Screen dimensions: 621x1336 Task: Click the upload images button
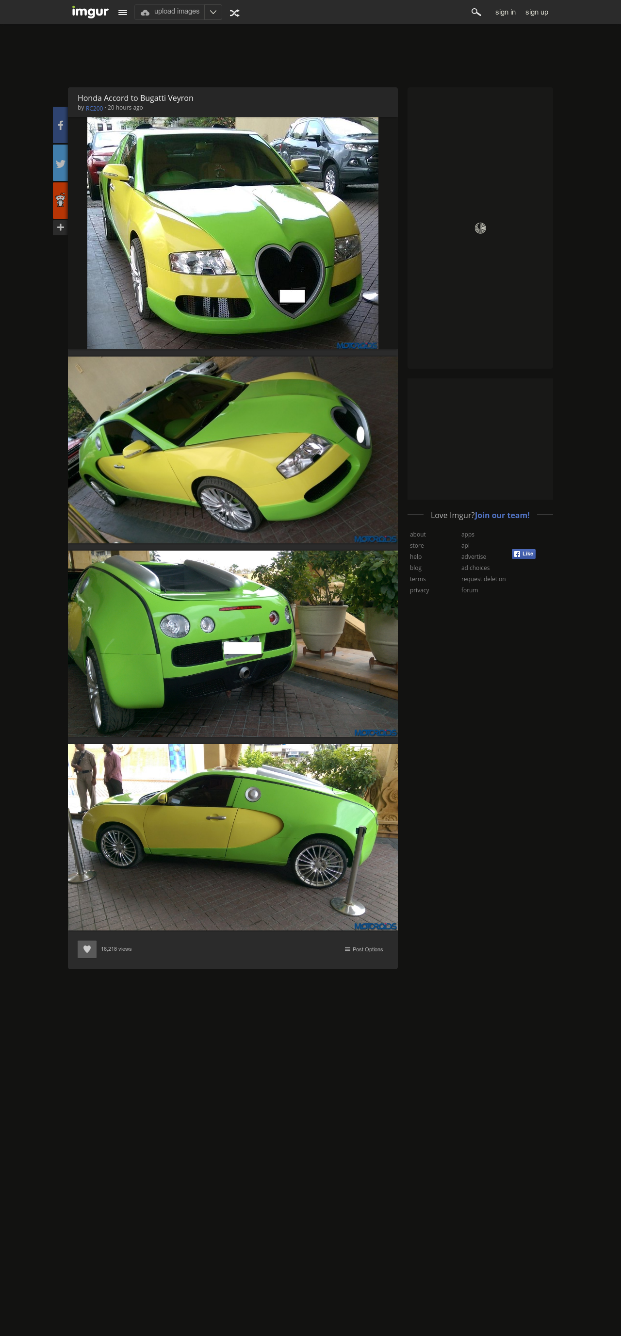[170, 12]
